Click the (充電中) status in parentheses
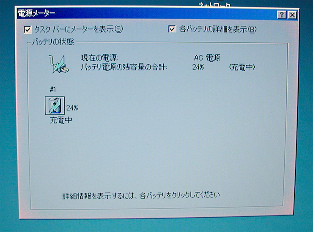Screen dimensions: 313x232 (x=242, y=67)
